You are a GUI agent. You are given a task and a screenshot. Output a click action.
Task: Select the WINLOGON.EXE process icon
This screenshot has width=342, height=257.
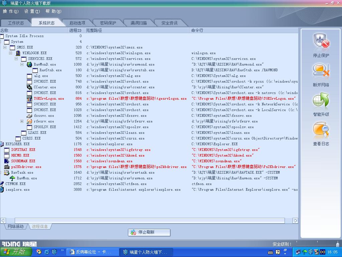coord(18,53)
